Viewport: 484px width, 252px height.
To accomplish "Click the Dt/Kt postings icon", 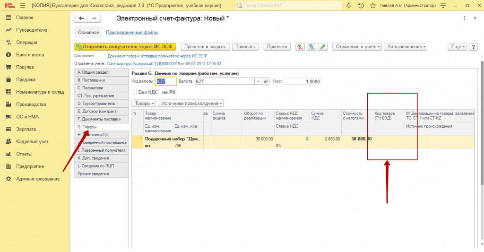I will (x=300, y=47).
